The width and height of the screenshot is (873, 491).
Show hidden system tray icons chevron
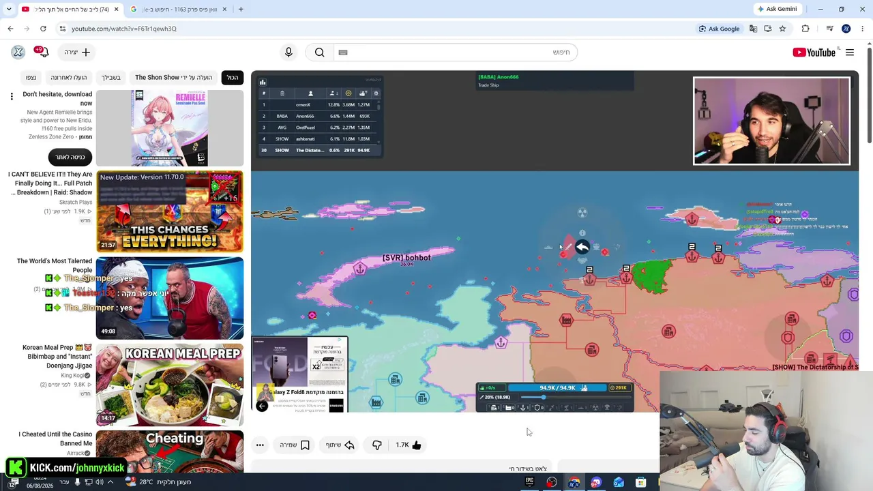110,482
